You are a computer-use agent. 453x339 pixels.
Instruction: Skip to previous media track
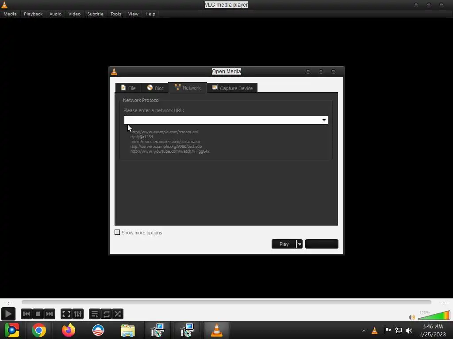pyautogui.click(x=26, y=314)
